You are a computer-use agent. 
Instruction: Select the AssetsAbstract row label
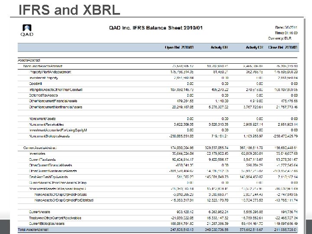[29, 60]
